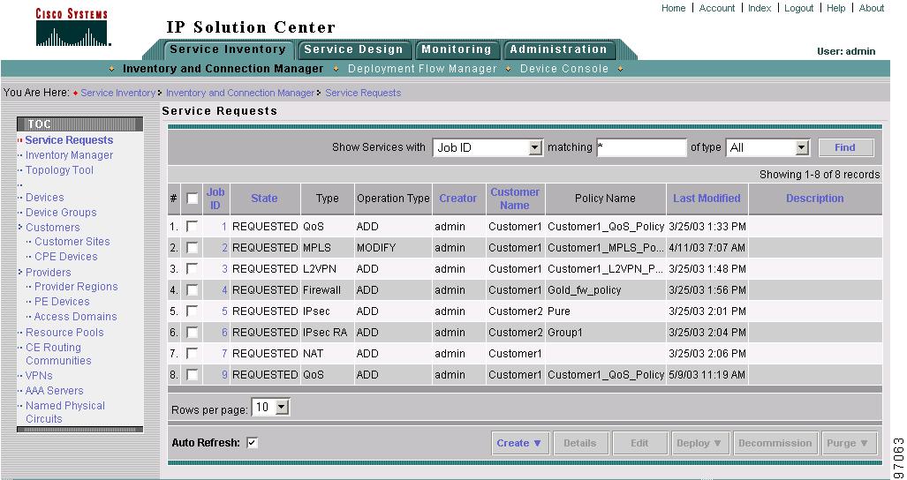Open VPNs in the TOC
Screen dimensions: 907x480
click(x=39, y=376)
